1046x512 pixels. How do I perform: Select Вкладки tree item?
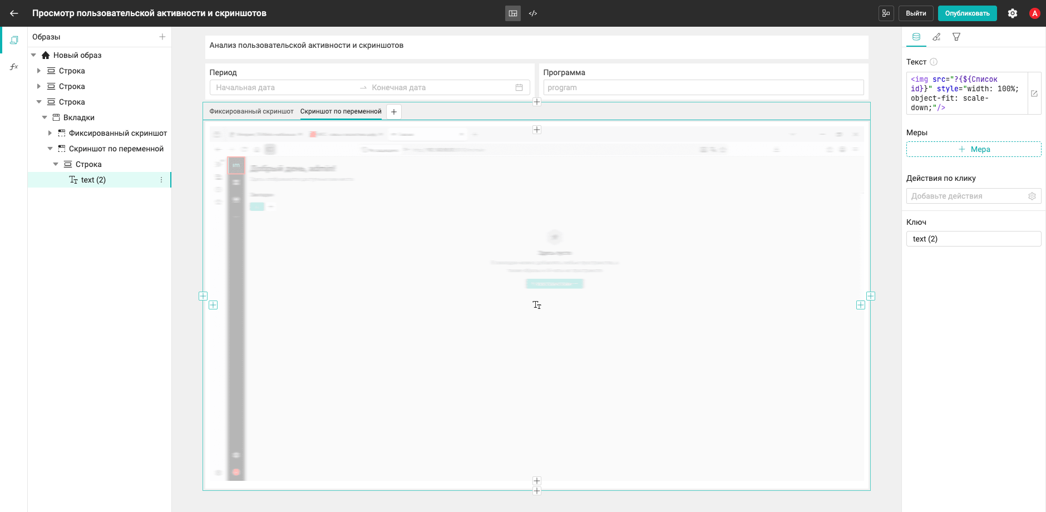point(79,117)
